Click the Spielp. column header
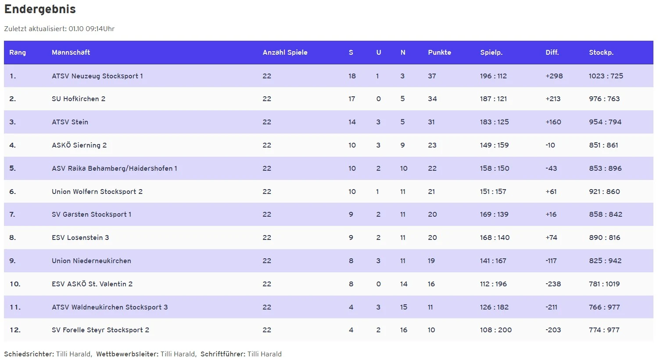This screenshot has height=359, width=660. [x=491, y=53]
